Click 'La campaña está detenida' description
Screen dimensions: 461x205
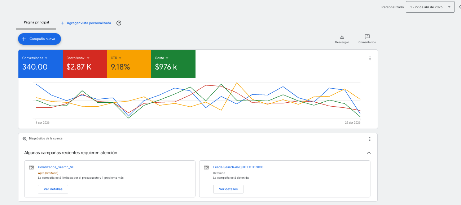click(231, 178)
